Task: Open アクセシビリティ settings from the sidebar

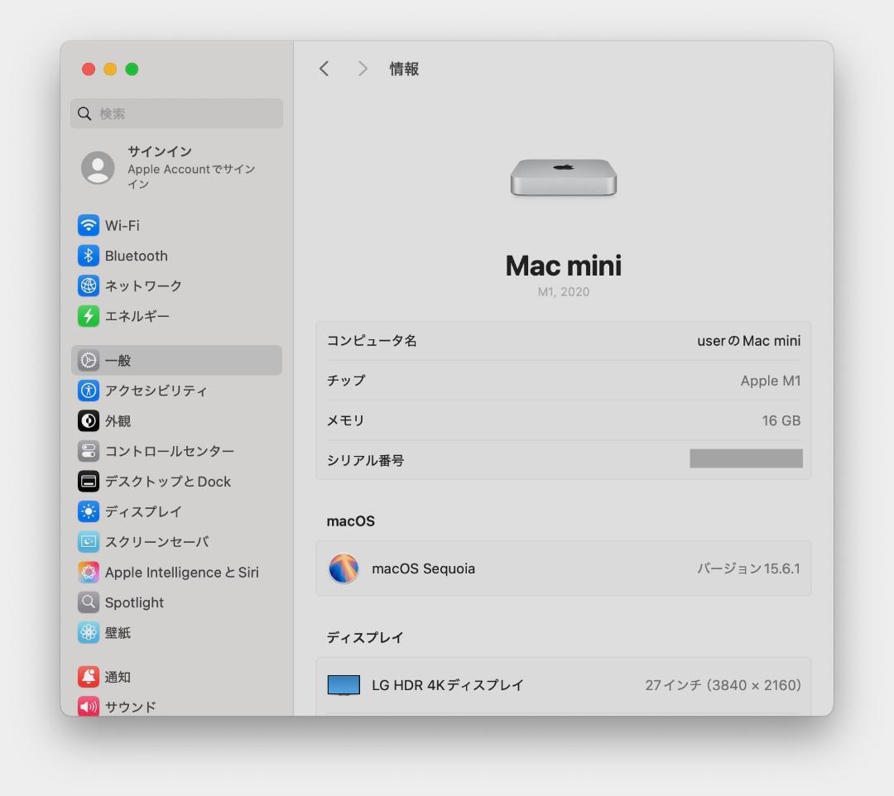Action: click(89, 391)
